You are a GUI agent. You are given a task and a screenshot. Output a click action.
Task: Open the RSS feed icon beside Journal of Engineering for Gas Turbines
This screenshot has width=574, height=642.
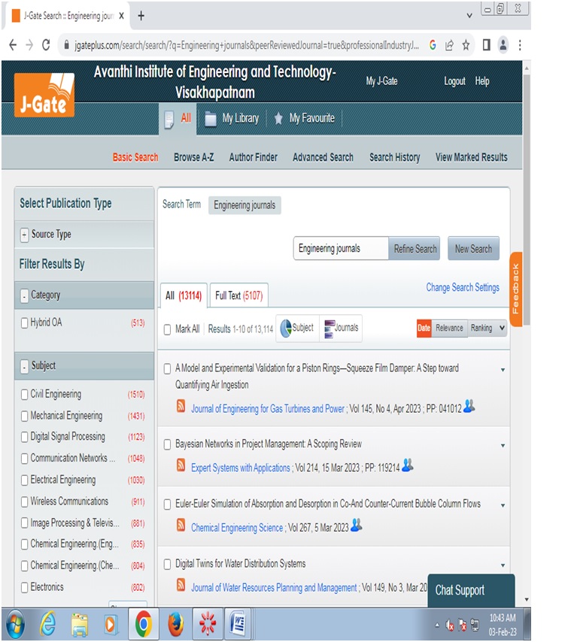click(x=181, y=406)
